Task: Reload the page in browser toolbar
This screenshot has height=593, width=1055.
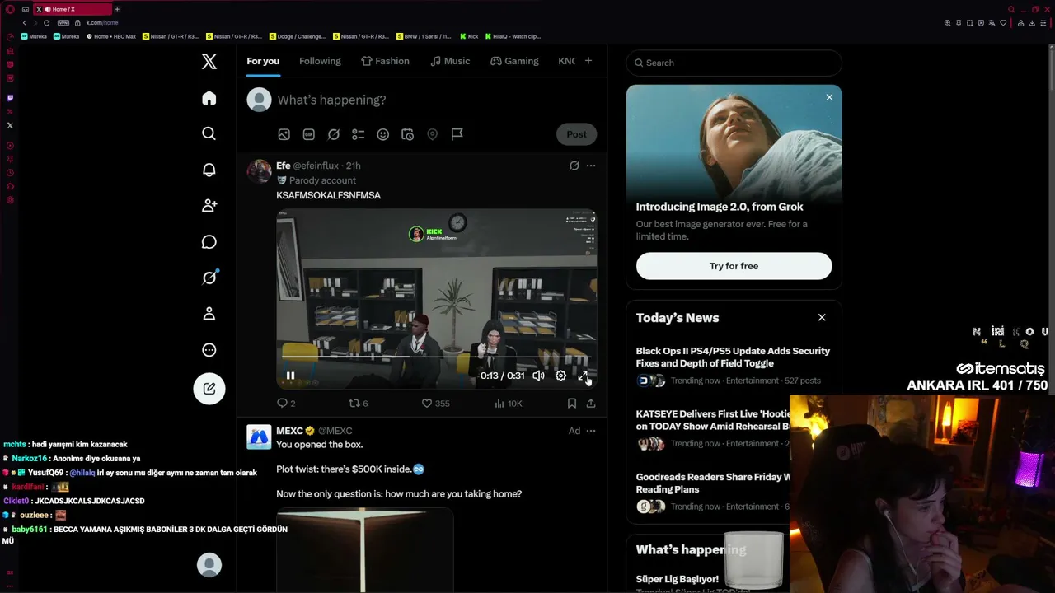Action: point(46,23)
